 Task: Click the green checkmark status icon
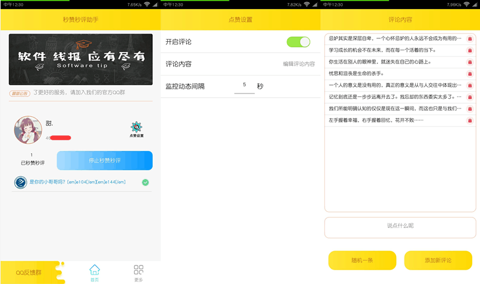click(146, 182)
